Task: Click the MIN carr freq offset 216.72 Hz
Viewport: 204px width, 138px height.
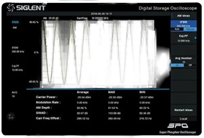Action: (x=146, y=119)
